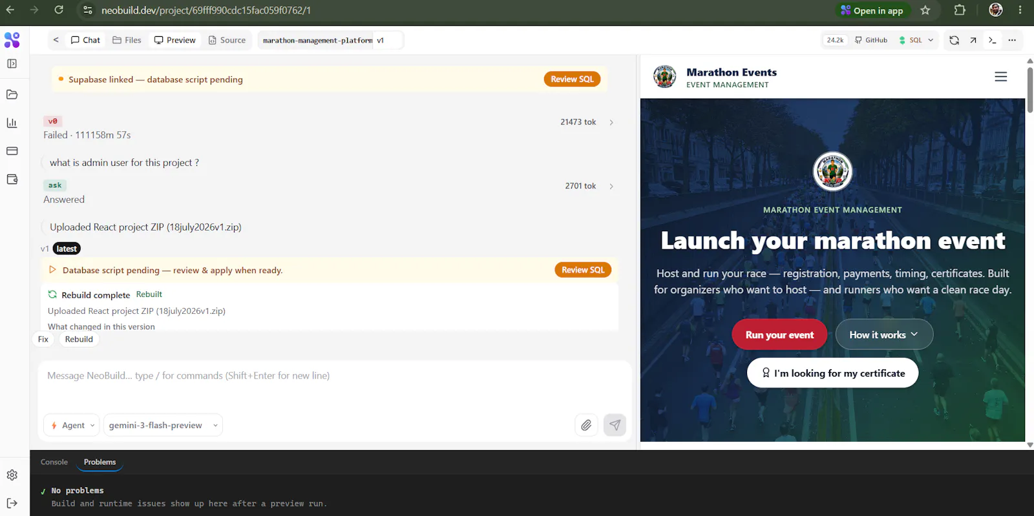Image resolution: width=1034 pixels, height=516 pixels.
Task: Click the v0 failed version tag
Action: click(x=53, y=121)
